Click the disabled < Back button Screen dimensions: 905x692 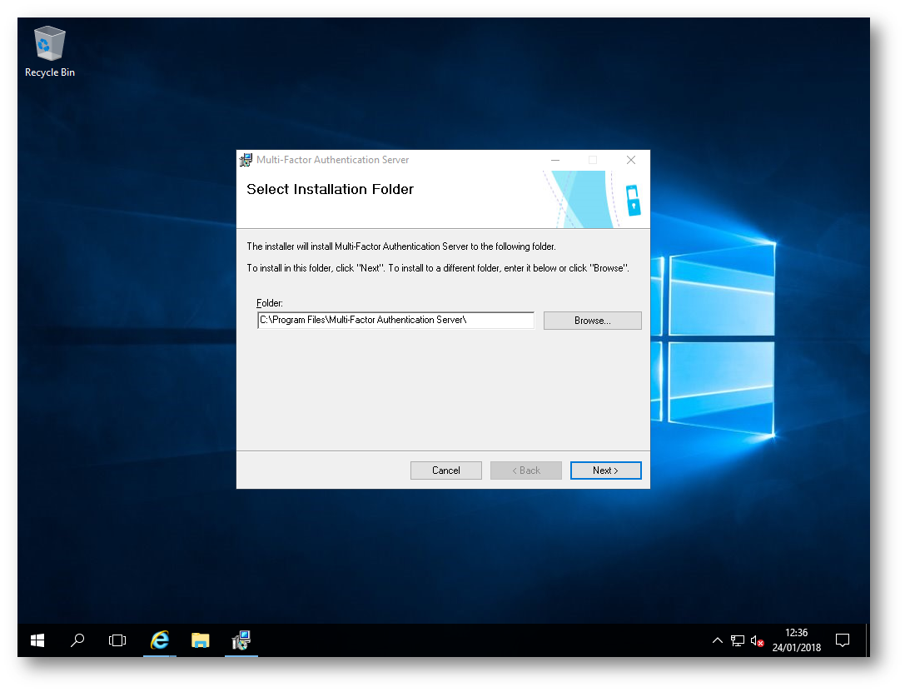[x=526, y=470]
